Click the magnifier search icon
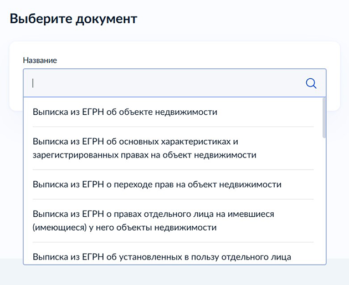This screenshot has width=349, height=285. point(311,84)
